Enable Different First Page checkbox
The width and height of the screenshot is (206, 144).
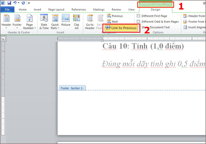(139, 16)
